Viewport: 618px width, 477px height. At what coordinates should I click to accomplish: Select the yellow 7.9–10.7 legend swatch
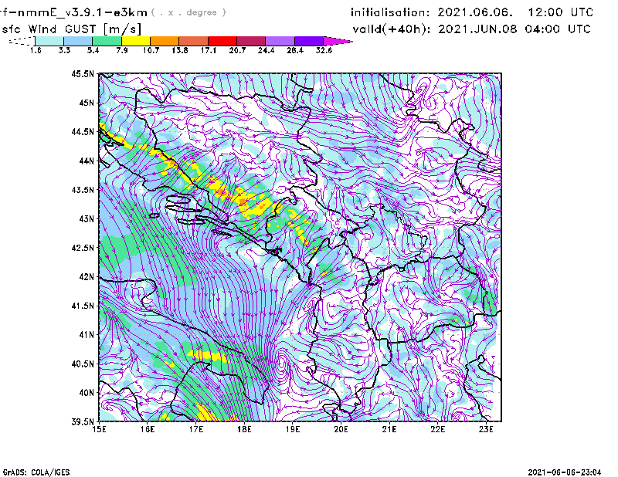pyautogui.click(x=136, y=41)
